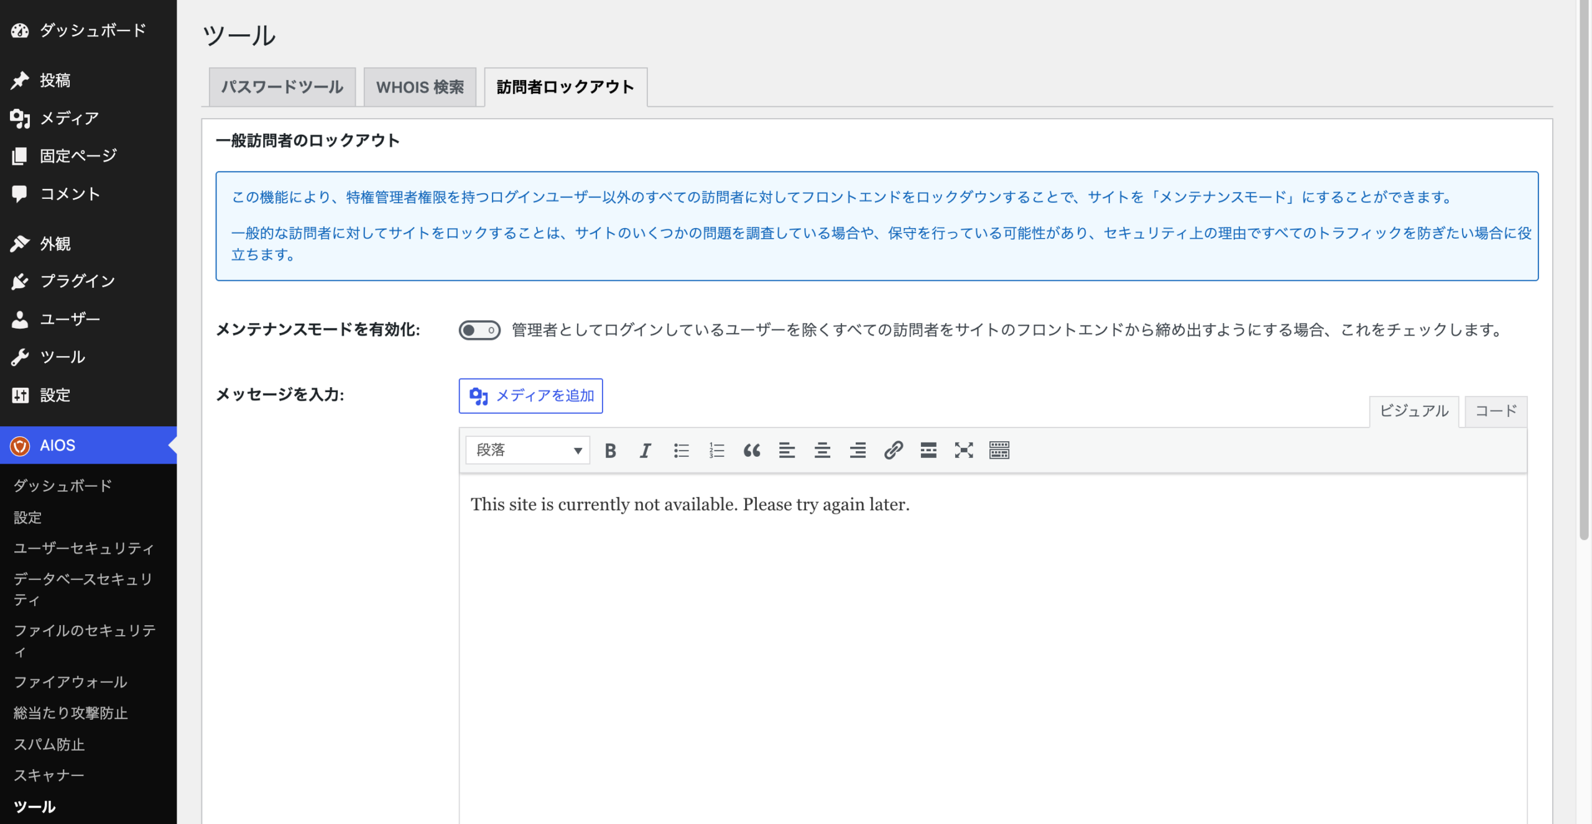Open コメント in sidebar
Screen dimensions: 1592x824
(88, 194)
